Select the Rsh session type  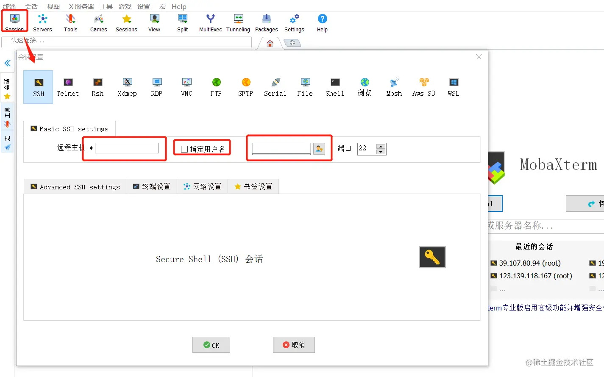point(97,87)
